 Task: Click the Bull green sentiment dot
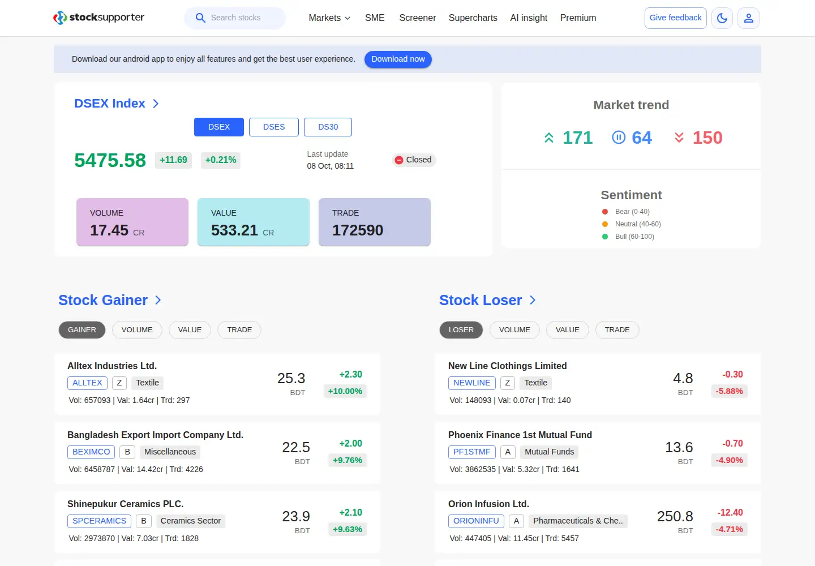605,237
